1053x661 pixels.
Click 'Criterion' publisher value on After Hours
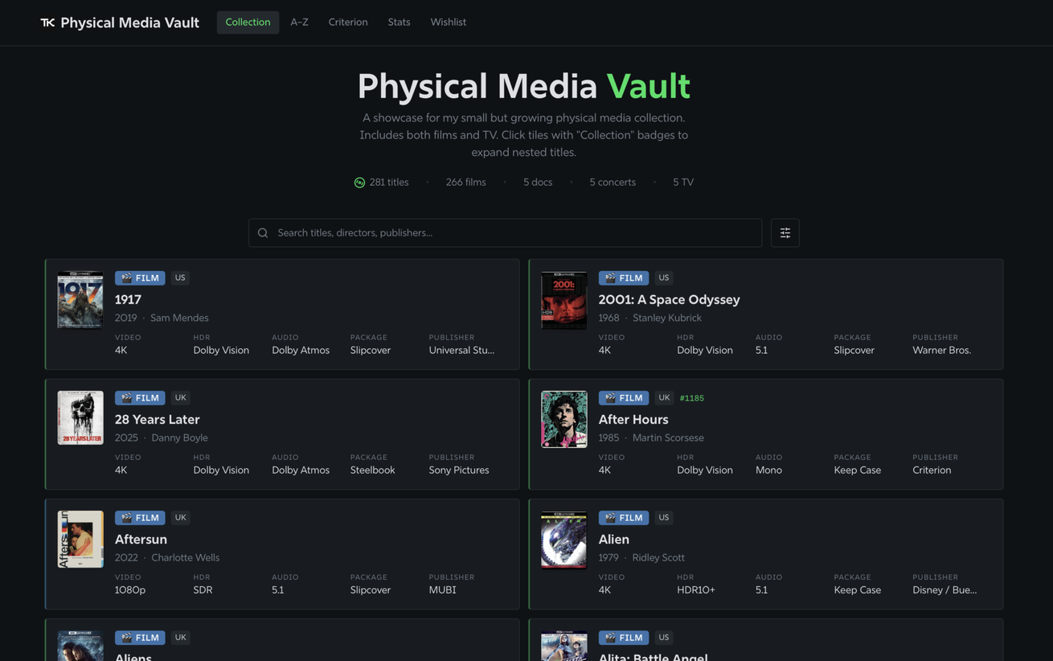[x=932, y=470]
